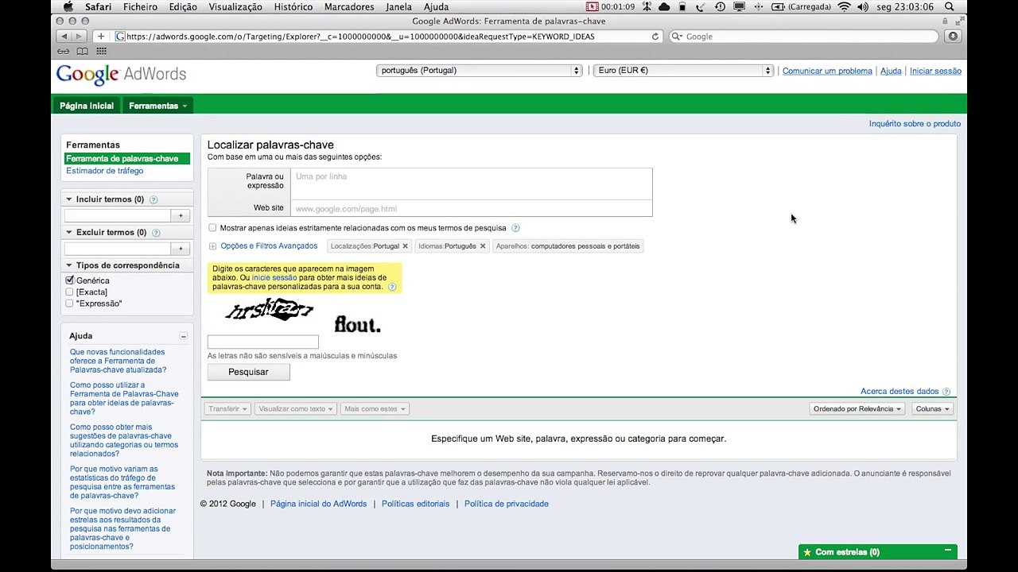Check Mostrar apenas ideias estritamente relacionadas

point(212,228)
